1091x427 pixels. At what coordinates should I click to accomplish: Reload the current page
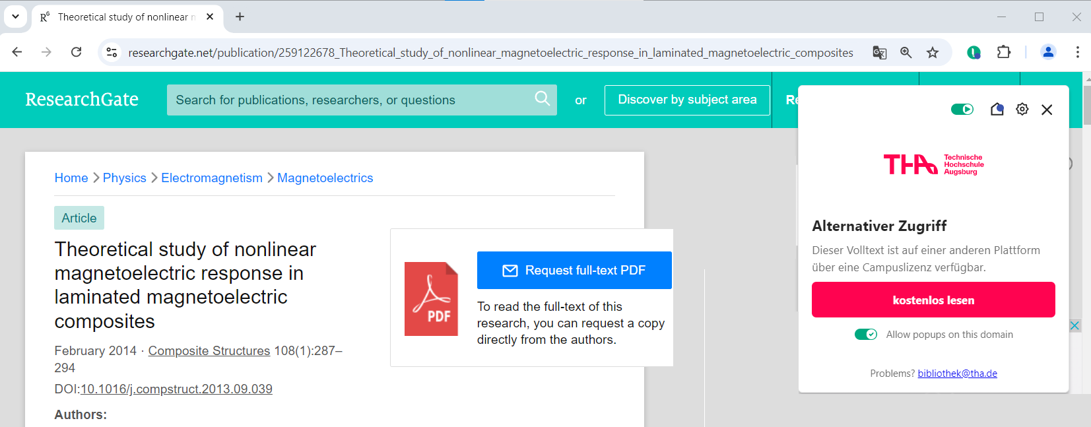(77, 52)
